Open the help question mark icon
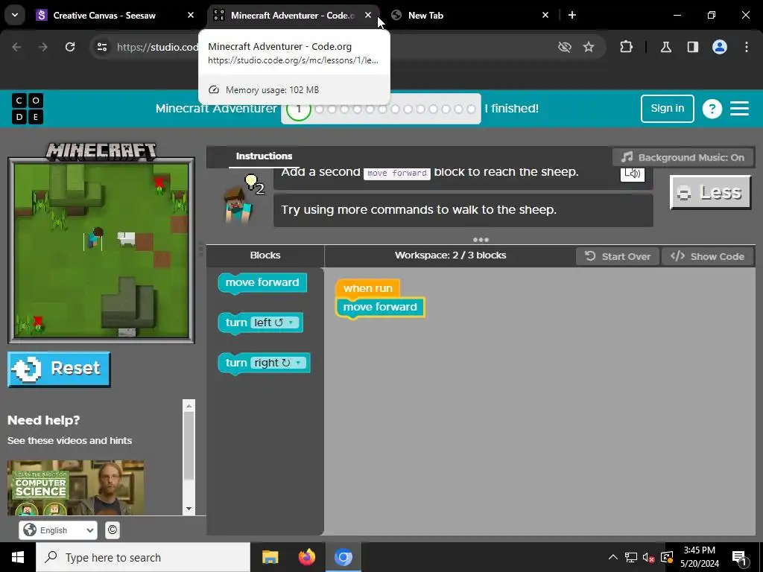 click(712, 109)
